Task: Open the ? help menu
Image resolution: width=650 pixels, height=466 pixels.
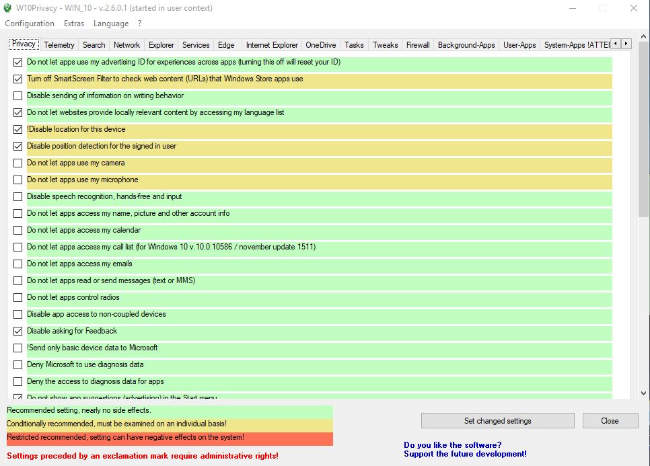Action: [140, 24]
